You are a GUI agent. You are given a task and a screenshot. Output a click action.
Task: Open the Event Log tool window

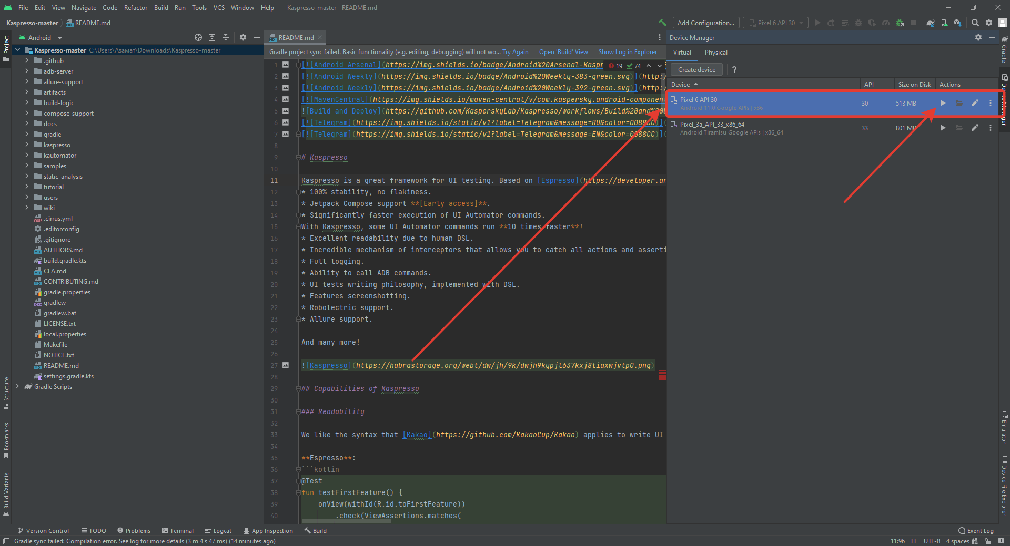[976, 531]
